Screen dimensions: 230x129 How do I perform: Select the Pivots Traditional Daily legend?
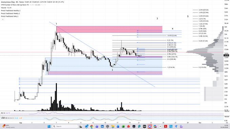click(x=10, y=17)
